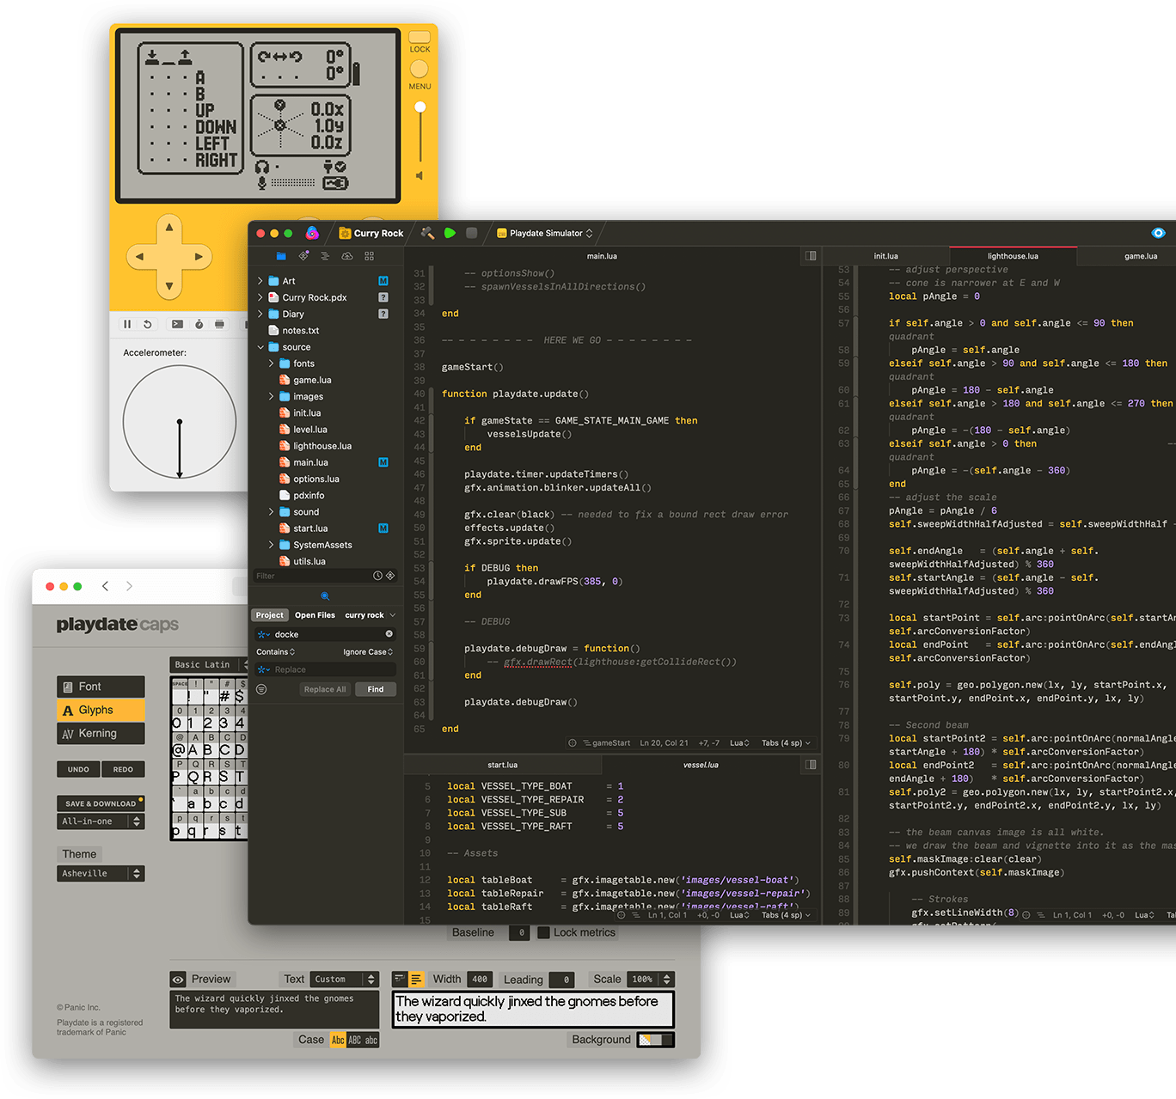Select the Project search scope
The image size is (1176, 1099).
[269, 615]
